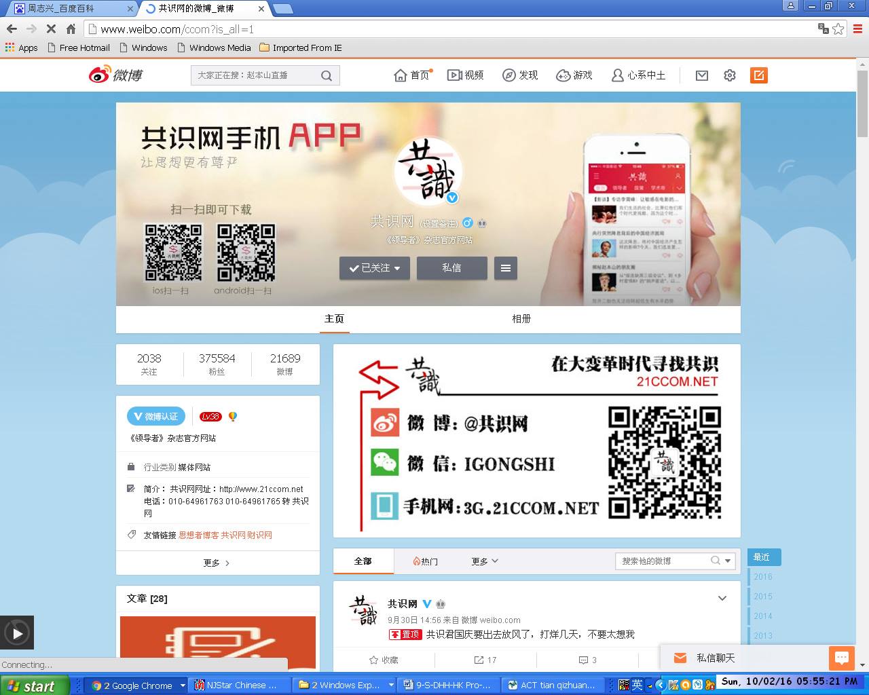Viewport: 869px width, 695px height.
Task: Go to 首页 home in Weibo navigation
Action: point(412,75)
